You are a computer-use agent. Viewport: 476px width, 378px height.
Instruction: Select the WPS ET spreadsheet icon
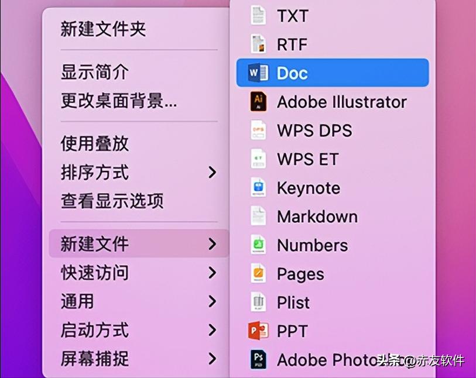pos(258,159)
